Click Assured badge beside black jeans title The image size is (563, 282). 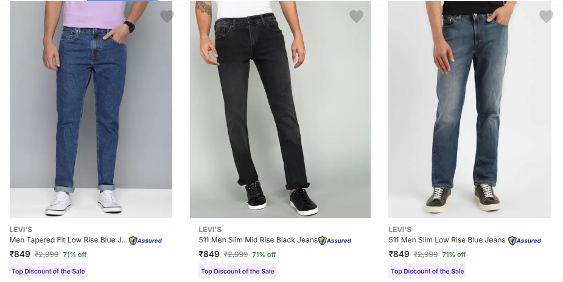[x=335, y=241]
